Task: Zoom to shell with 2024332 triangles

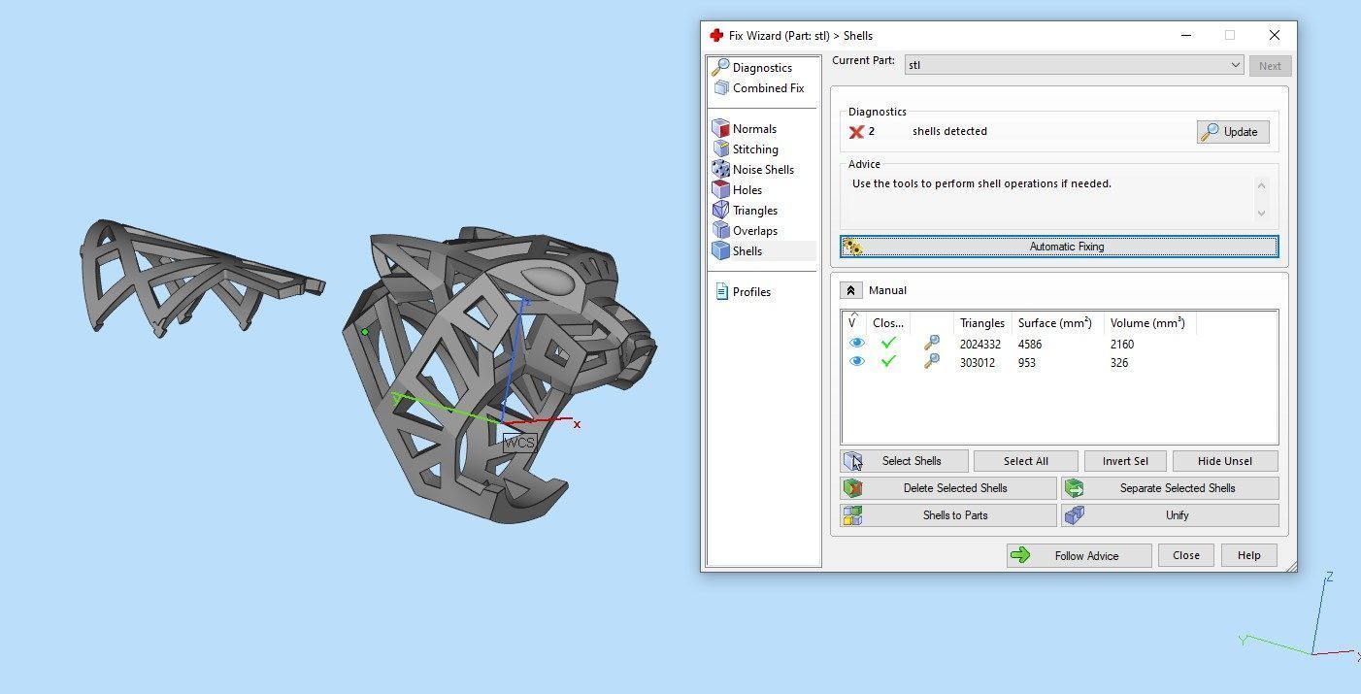Action: pyautogui.click(x=931, y=344)
